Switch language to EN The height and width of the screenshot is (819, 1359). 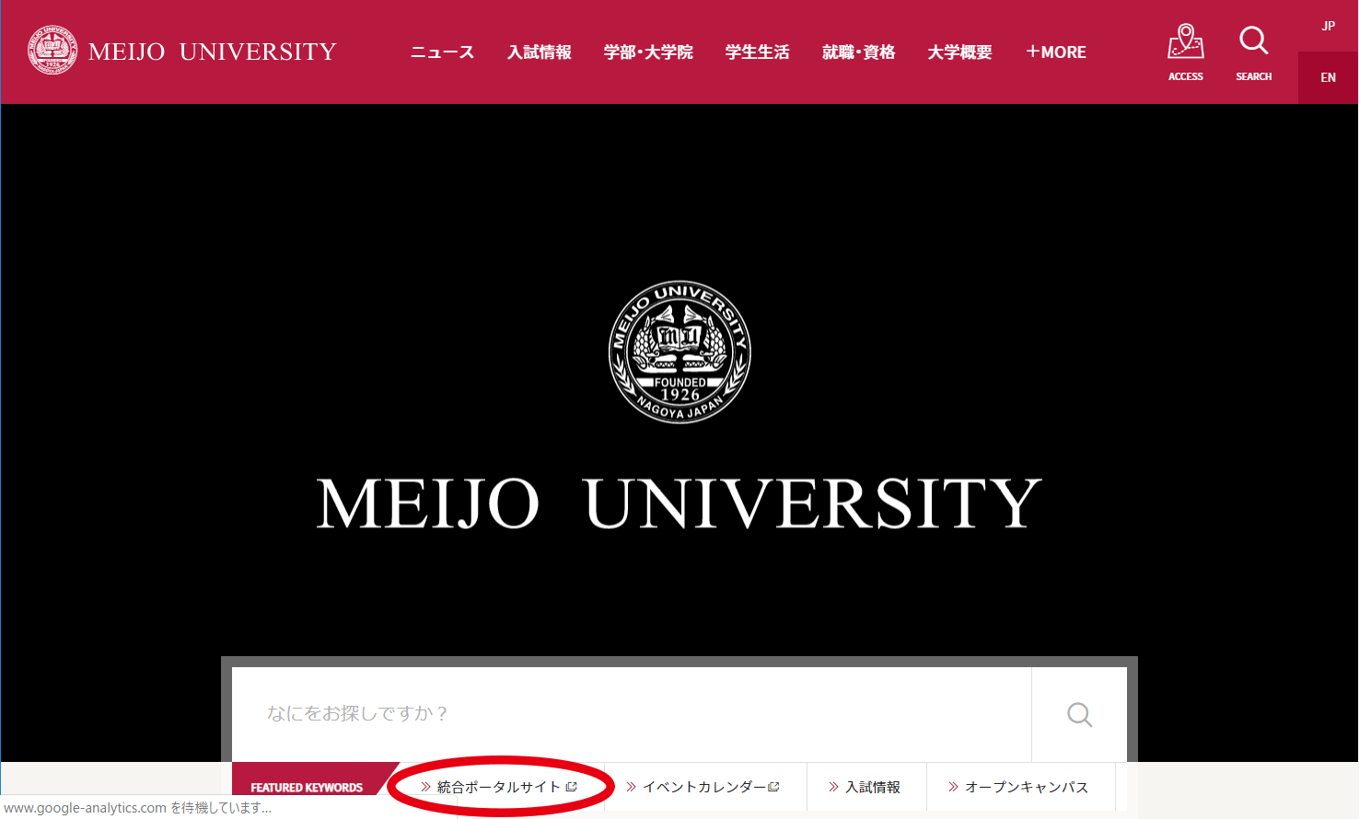coord(1328,77)
